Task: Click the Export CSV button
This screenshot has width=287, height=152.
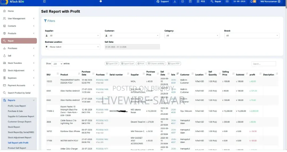Action: point(112,64)
